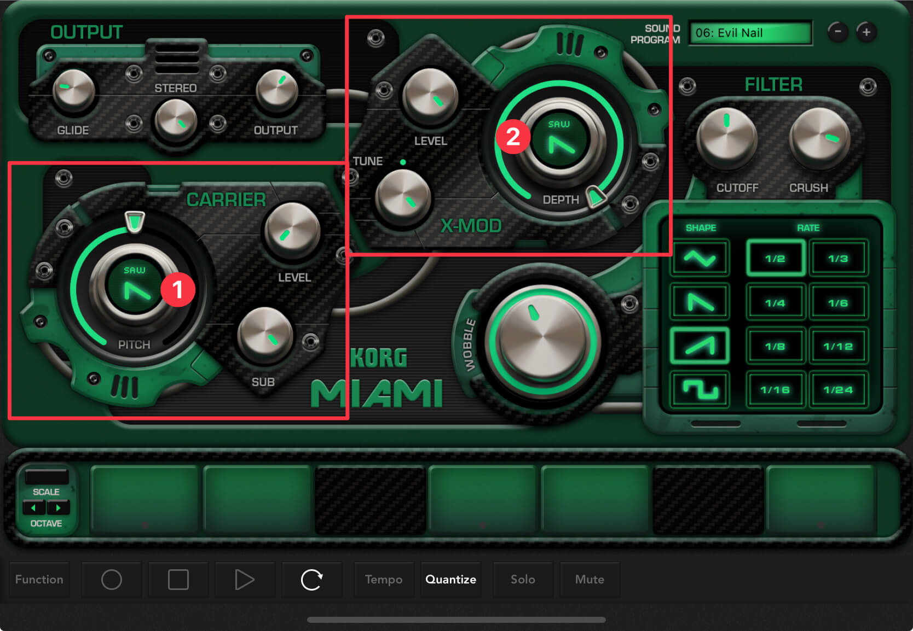913x631 pixels.
Task: Click the Tempo button
Action: point(384,580)
